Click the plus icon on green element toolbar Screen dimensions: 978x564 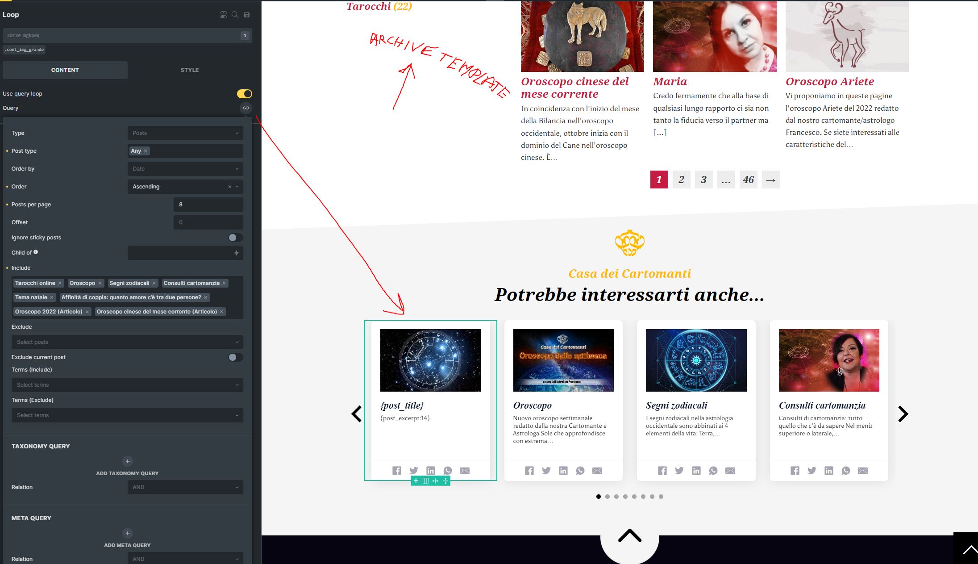416,481
